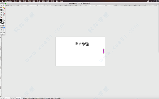Select the link/transform tool below crop

pos(1,17)
